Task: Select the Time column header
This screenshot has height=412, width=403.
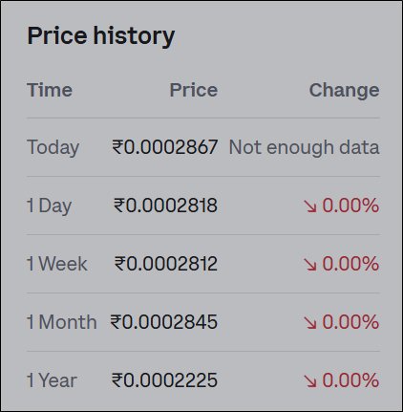Action: tap(50, 90)
